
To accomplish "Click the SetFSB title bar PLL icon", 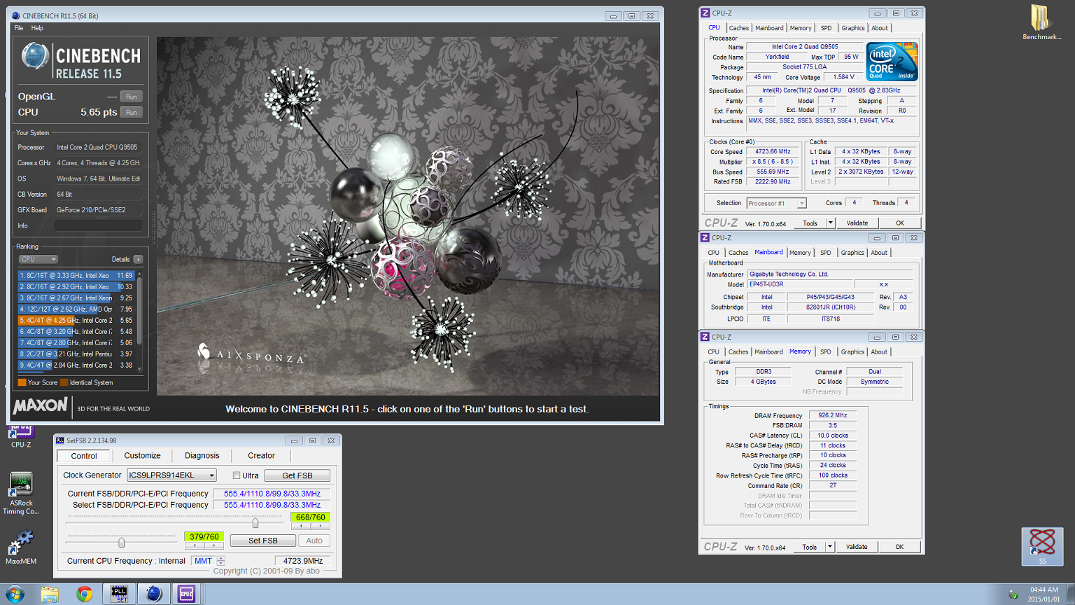I will click(60, 440).
